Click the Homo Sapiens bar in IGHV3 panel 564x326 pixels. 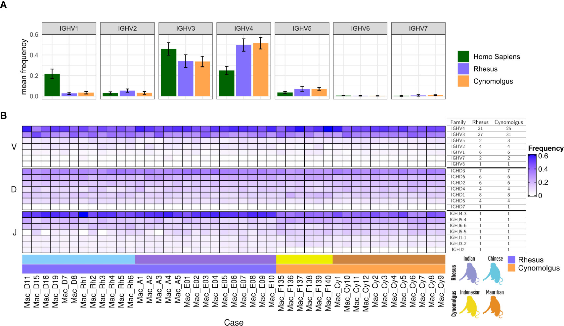point(168,72)
